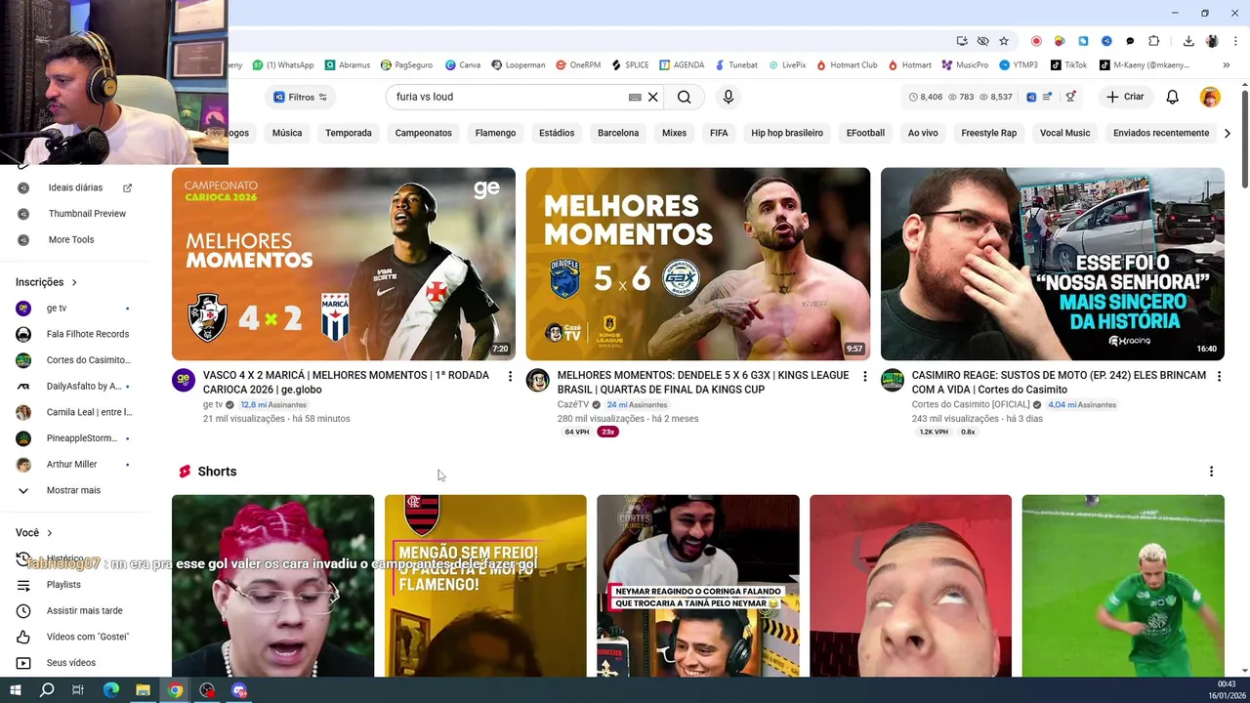This screenshot has width=1250, height=703.
Task: Select the Flamengo filter chip
Action: 495,133
